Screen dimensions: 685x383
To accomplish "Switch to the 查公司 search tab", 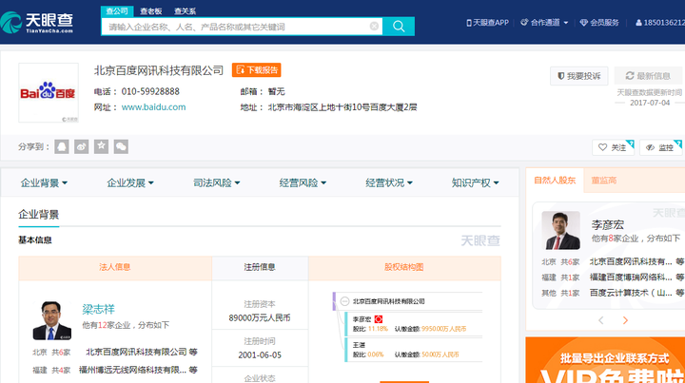I will coord(117,11).
